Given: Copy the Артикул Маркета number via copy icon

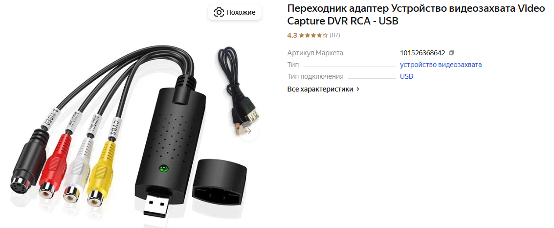Looking at the screenshot, I should (451, 53).
